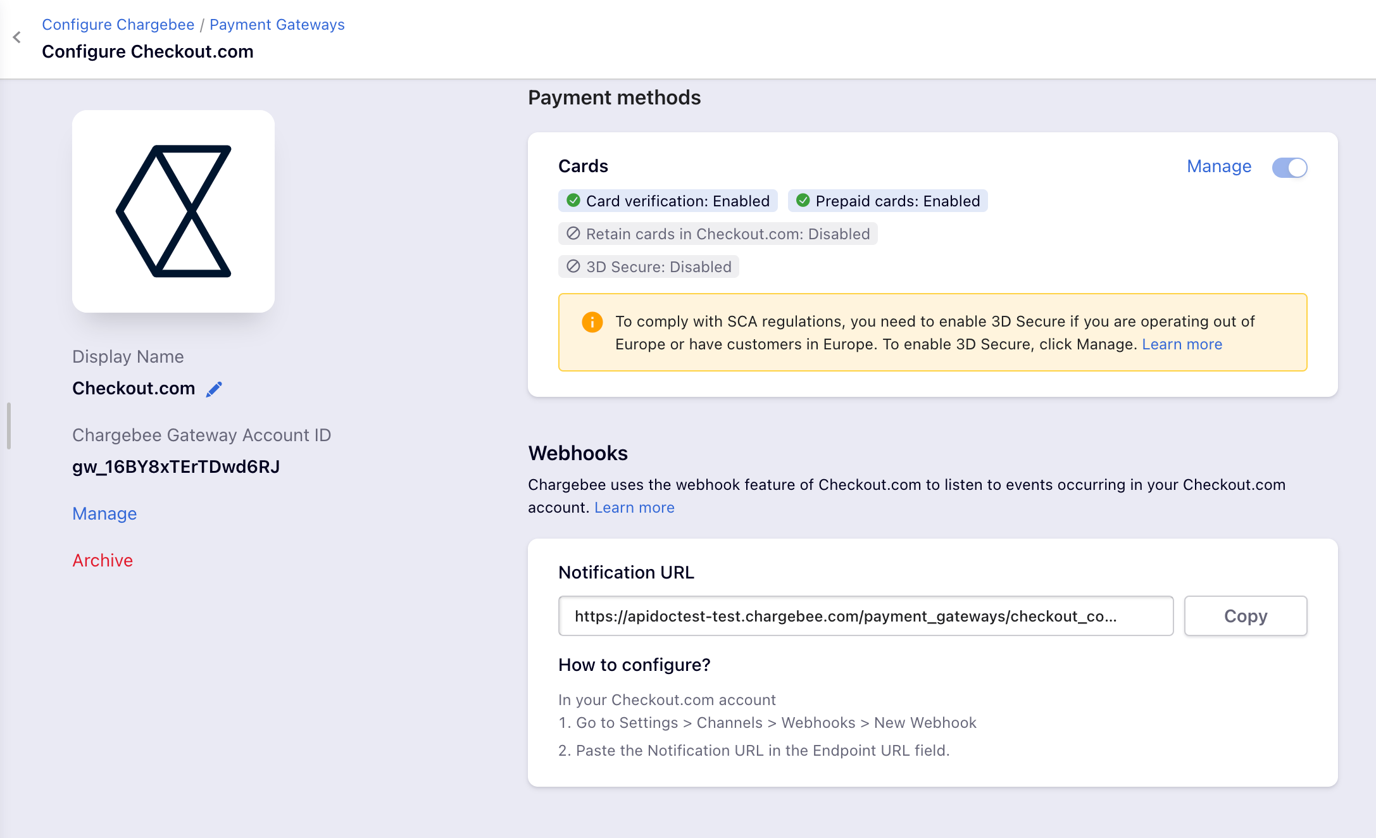Click the 'Webhooks' section heading
Image resolution: width=1376 pixels, height=838 pixels.
(x=578, y=453)
